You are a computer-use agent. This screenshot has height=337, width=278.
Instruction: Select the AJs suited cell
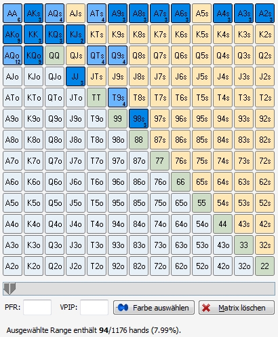coord(75,14)
